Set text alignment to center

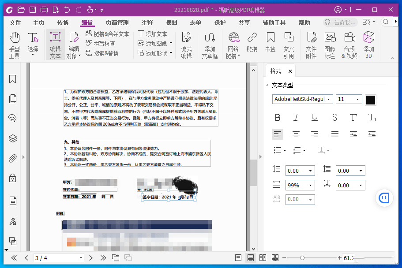click(x=296, y=134)
